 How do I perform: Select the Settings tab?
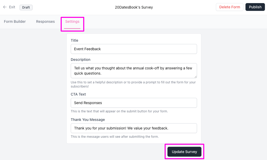point(72,21)
